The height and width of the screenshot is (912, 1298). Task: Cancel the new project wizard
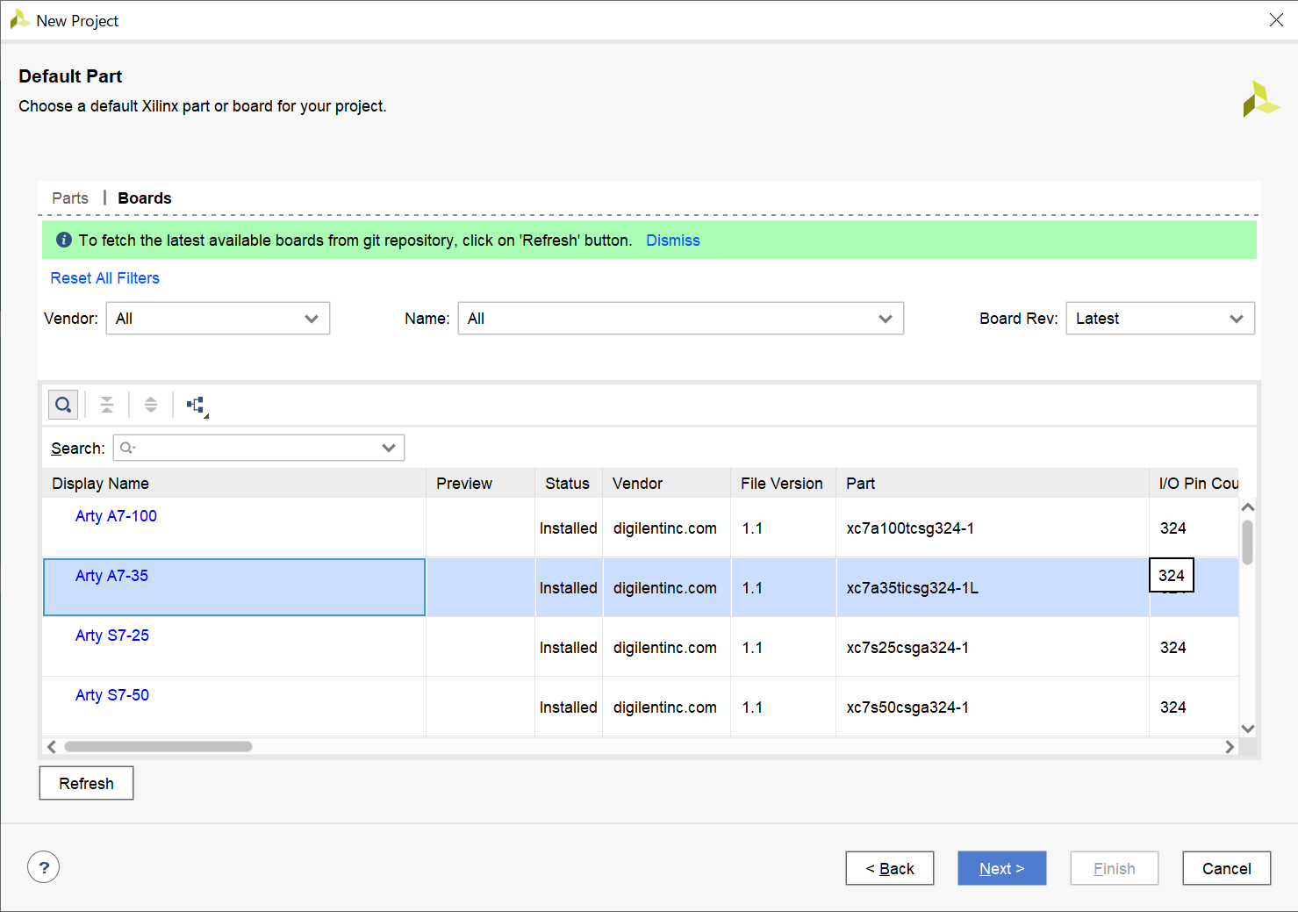1227,868
